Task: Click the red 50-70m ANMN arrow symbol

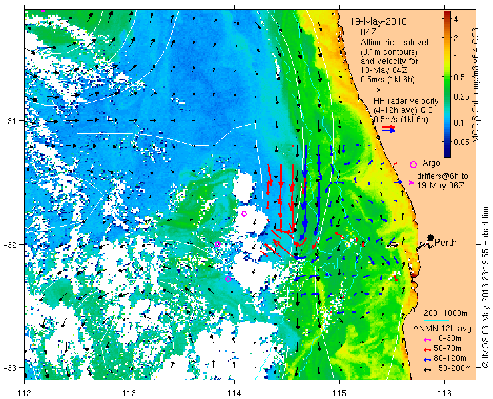Action: pyautogui.click(x=427, y=350)
